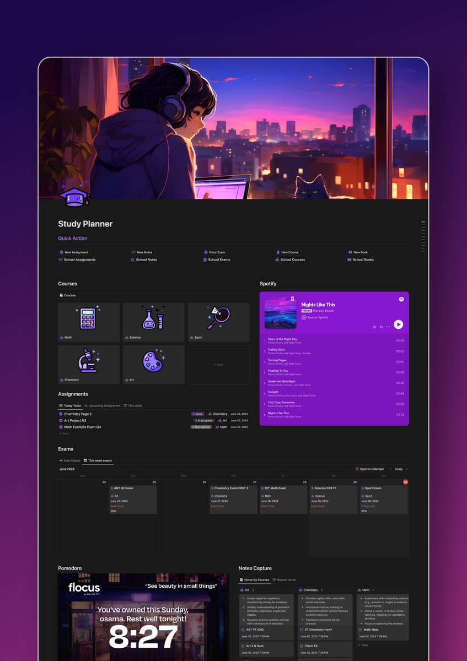Add a new assignment row with + New

click(x=65, y=434)
